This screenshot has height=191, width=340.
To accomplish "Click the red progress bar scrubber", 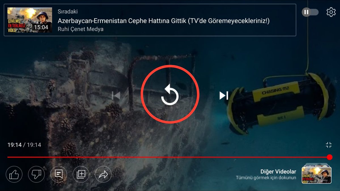I will tap(330, 157).
